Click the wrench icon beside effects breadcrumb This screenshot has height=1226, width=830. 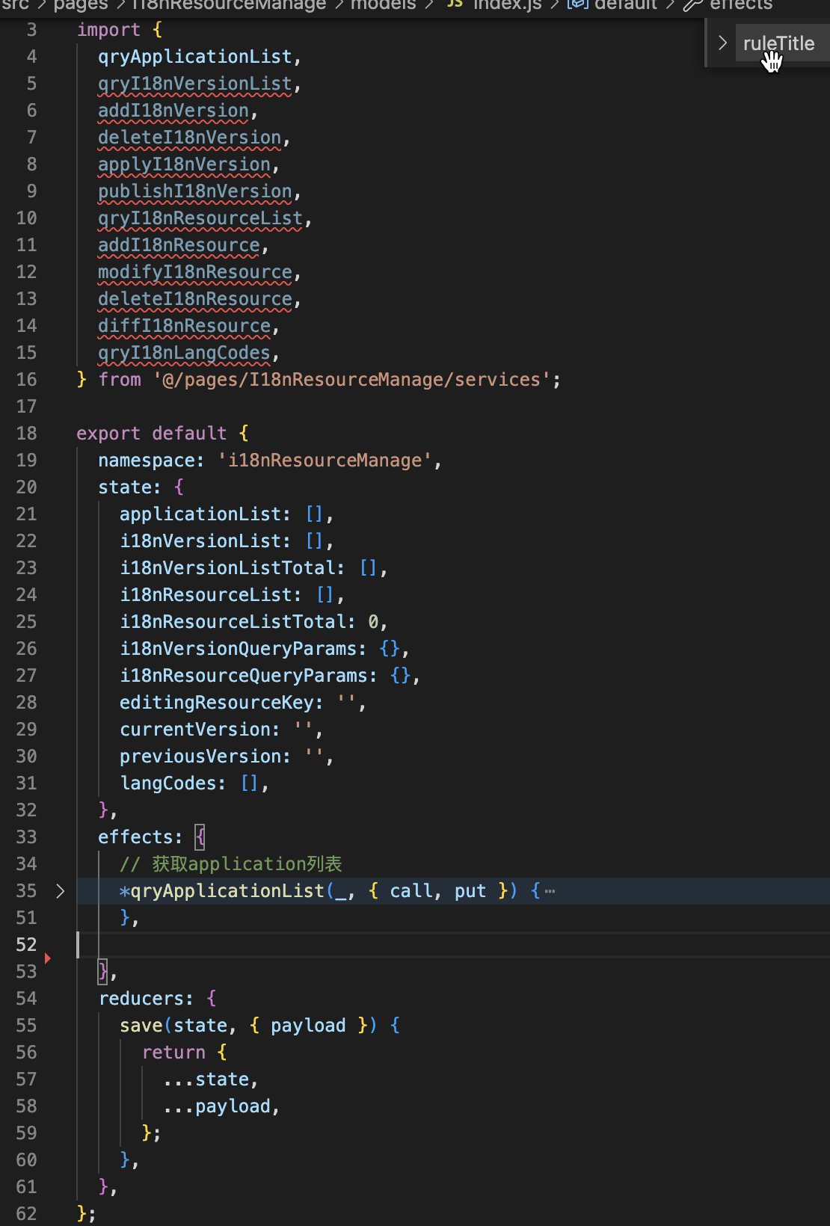click(x=692, y=4)
